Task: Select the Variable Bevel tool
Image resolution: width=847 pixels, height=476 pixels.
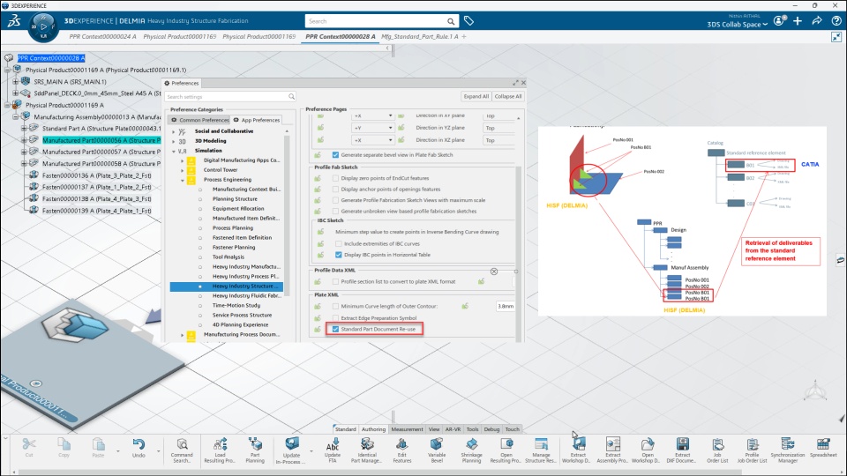Action: 437,449
